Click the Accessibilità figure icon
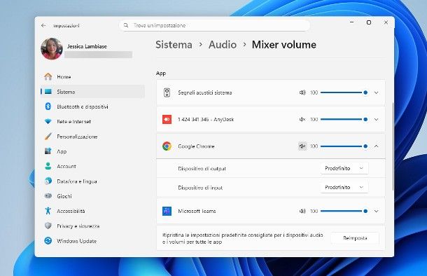Viewport: 427px width, 276px height. [x=48, y=211]
